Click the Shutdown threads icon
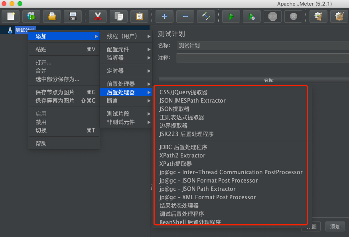 click(x=293, y=16)
